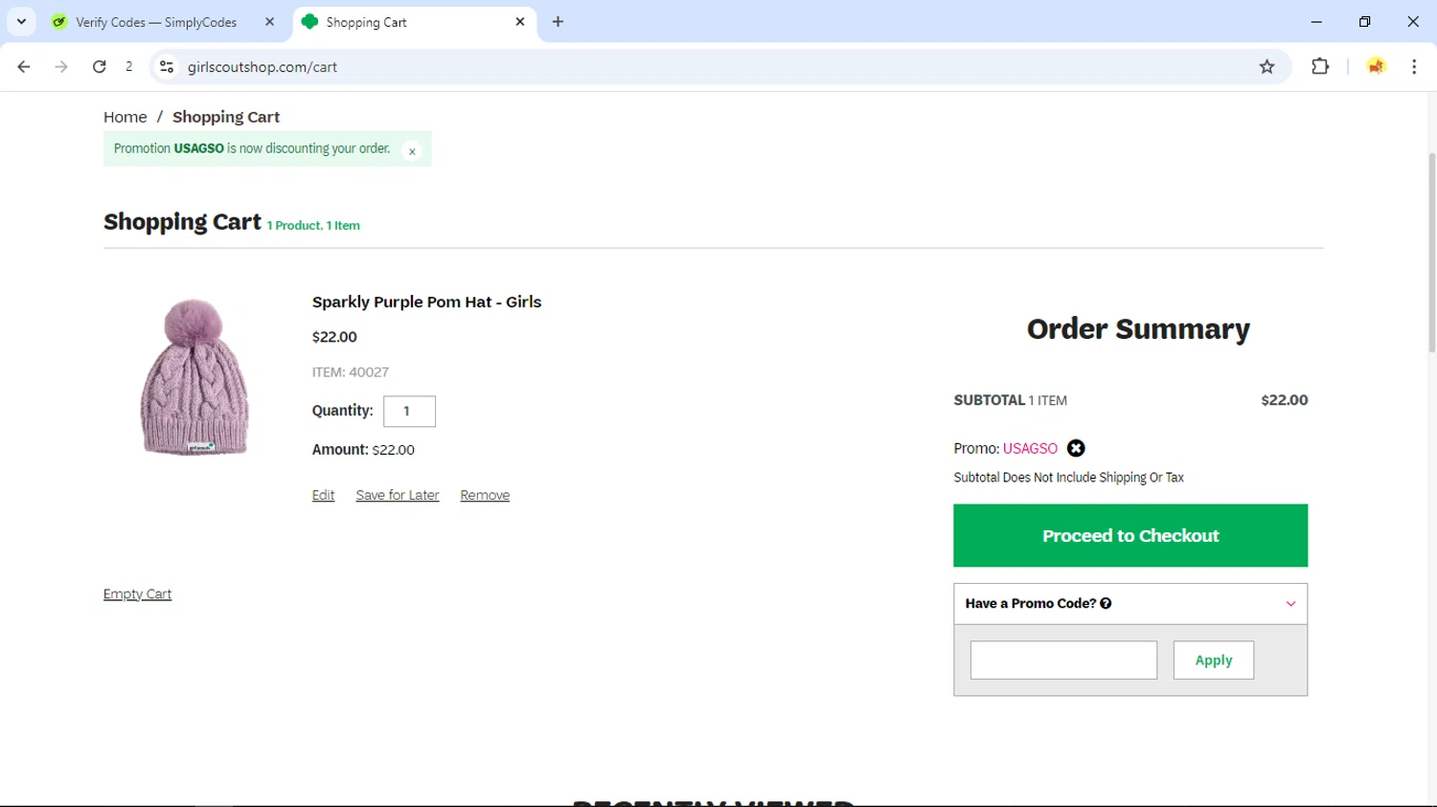1437x807 pixels.
Task: Edit the cart item
Action: pyautogui.click(x=323, y=495)
